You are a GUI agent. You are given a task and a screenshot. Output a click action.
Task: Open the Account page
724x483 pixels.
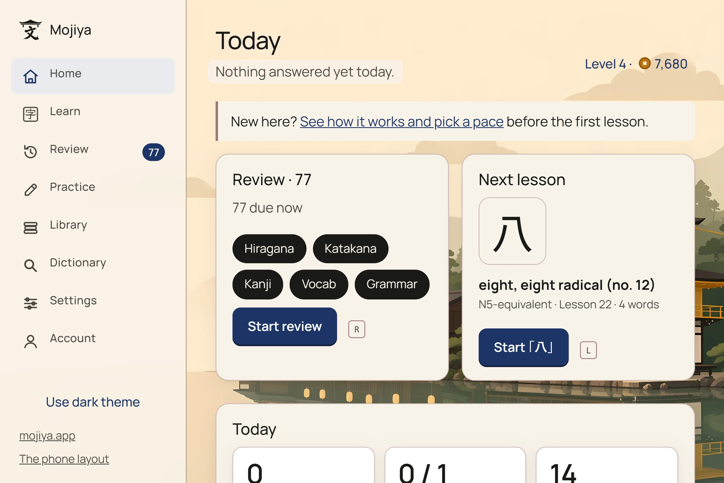pyautogui.click(x=93, y=341)
